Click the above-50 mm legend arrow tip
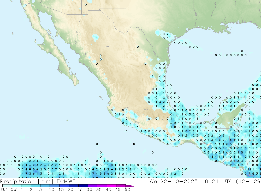The height and width of the screenshot is (191, 261). point(131,186)
